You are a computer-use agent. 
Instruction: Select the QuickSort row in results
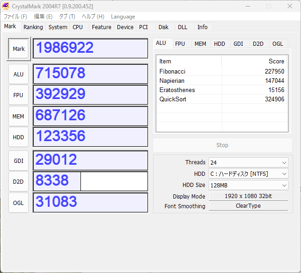221,99
